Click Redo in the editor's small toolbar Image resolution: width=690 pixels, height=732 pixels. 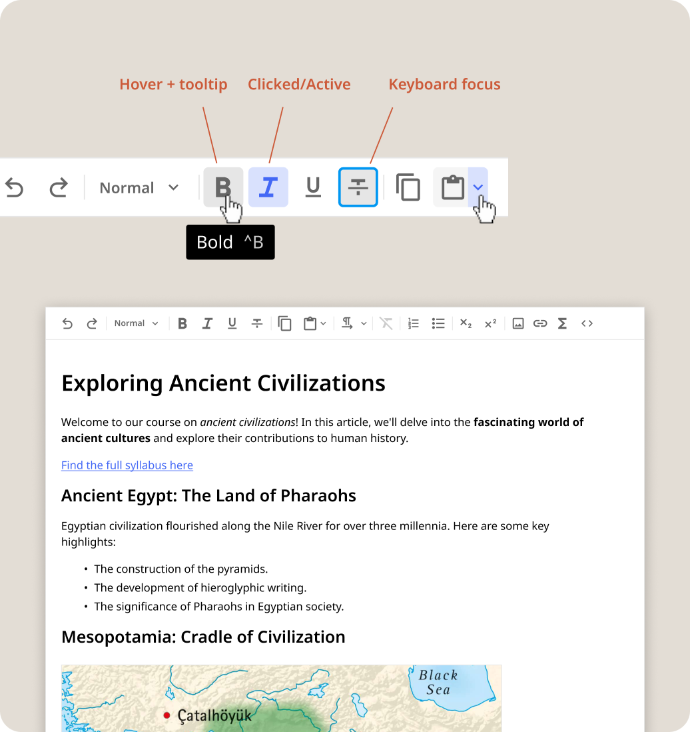92,323
